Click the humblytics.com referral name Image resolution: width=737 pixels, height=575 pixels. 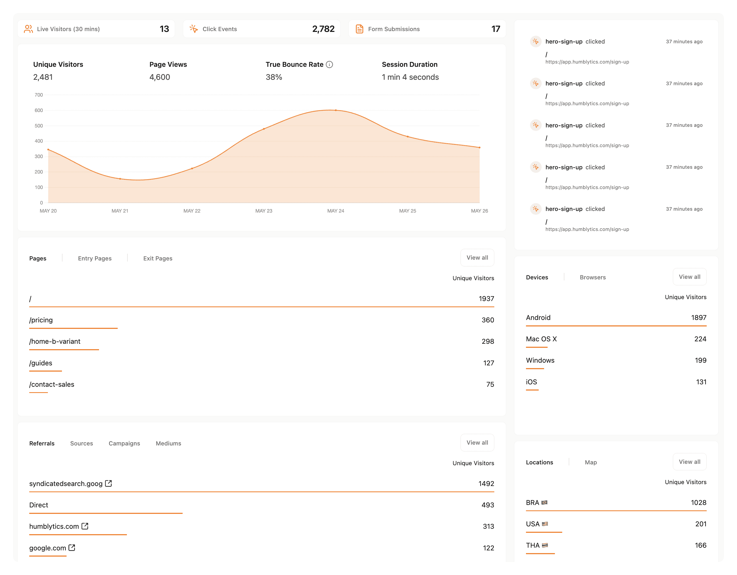pos(54,526)
